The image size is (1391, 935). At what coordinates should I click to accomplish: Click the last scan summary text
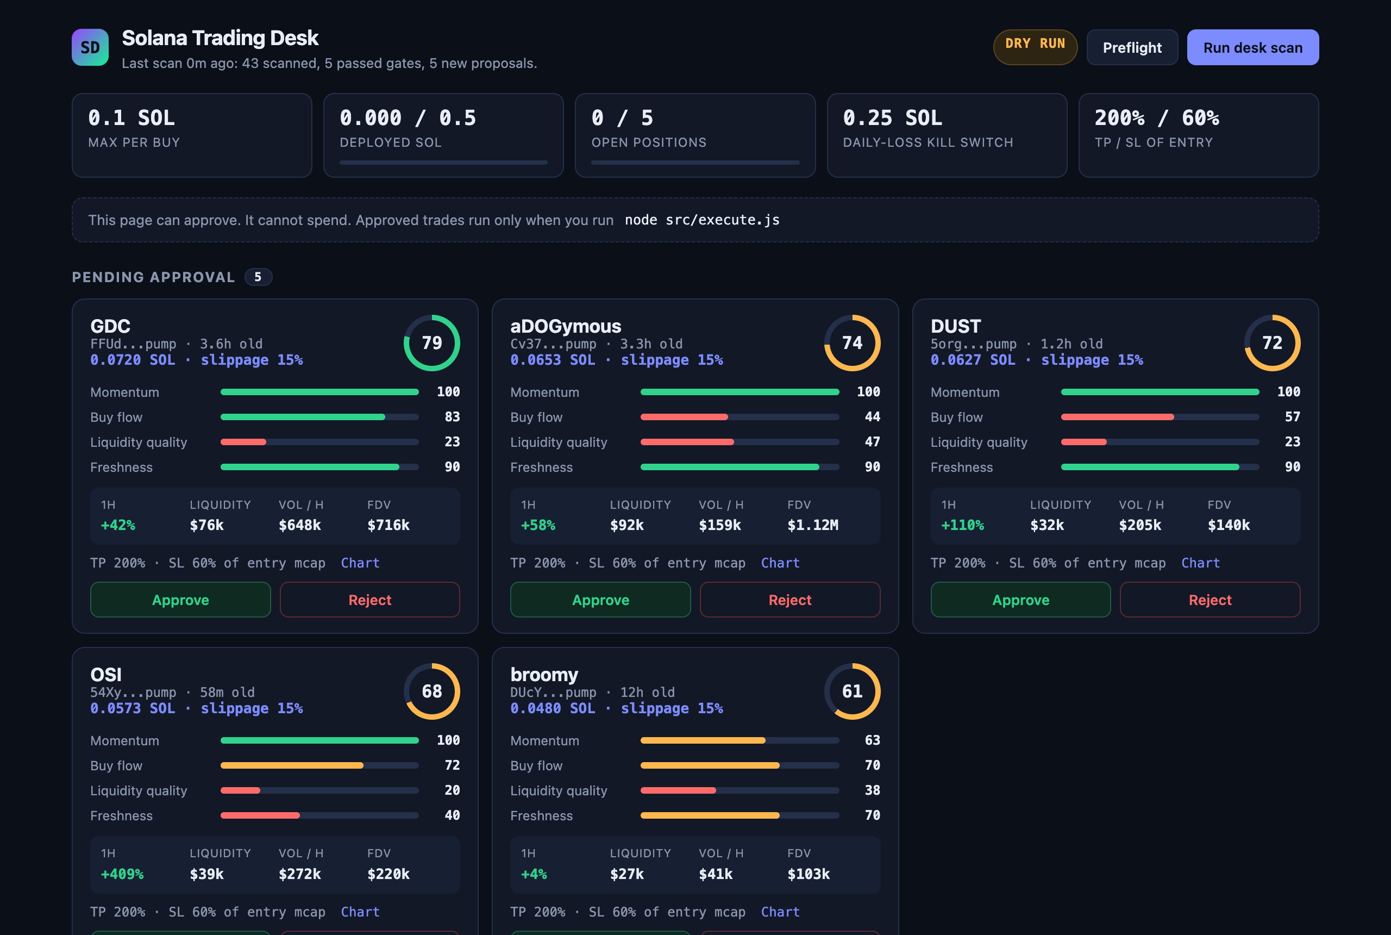330,63
